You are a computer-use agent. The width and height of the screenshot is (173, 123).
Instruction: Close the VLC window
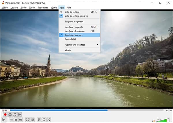pos(169,3)
